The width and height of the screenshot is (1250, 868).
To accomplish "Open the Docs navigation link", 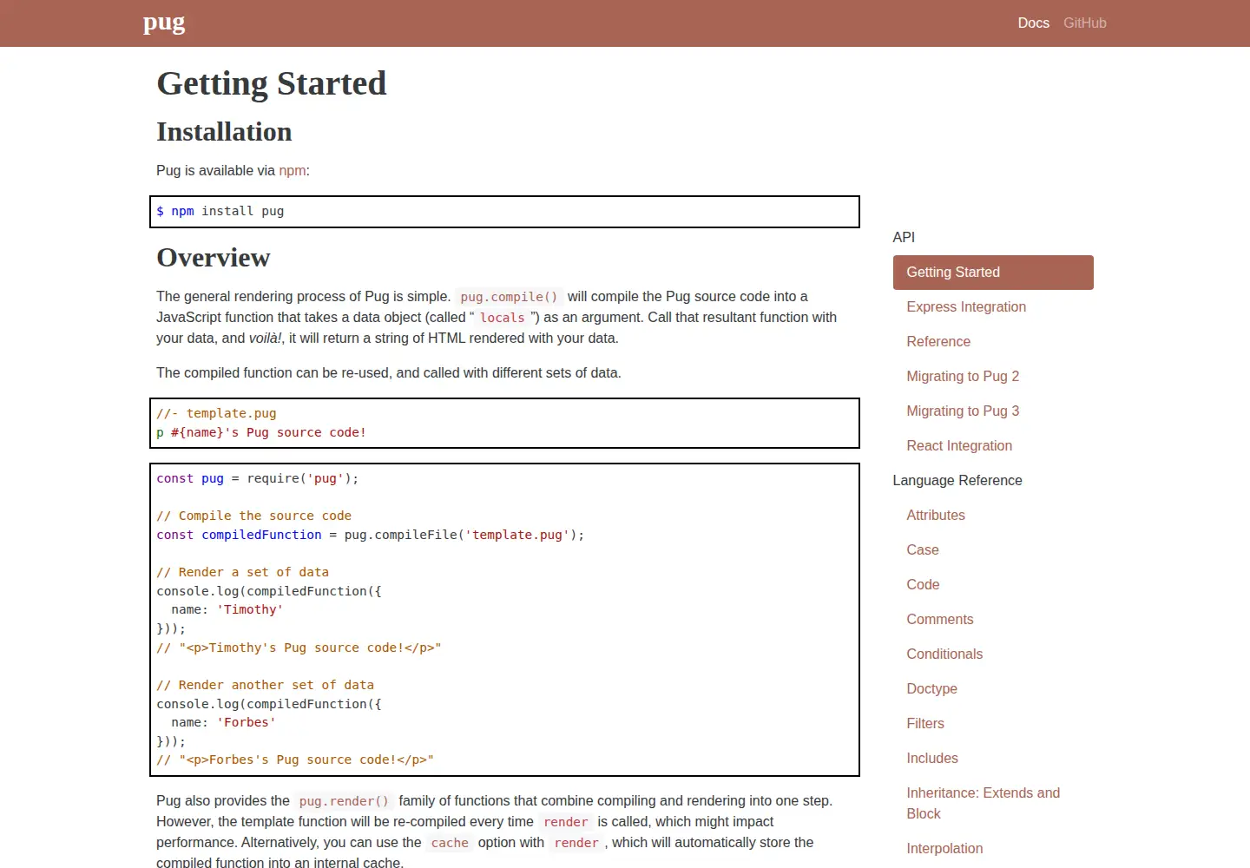I will tap(1033, 23).
